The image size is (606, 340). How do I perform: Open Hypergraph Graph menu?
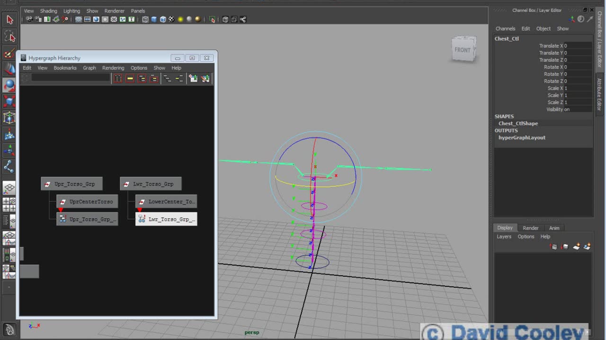coord(89,68)
